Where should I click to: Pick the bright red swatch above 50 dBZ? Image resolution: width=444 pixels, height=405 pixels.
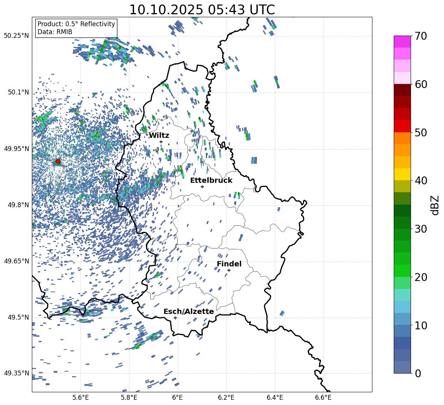[402, 126]
